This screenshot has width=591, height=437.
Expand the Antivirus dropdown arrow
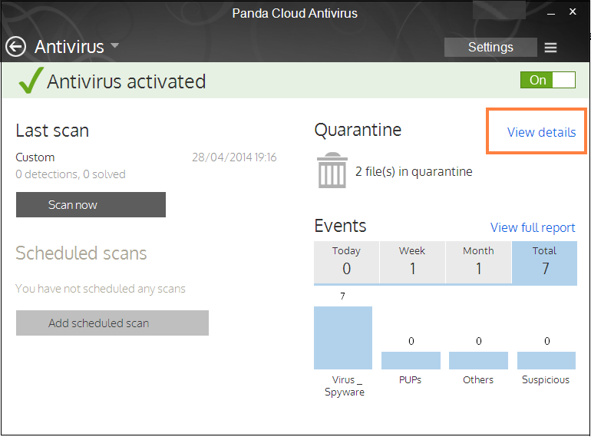(x=114, y=46)
